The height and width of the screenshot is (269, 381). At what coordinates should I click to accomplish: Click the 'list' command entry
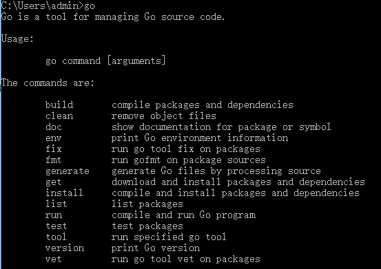(56, 204)
